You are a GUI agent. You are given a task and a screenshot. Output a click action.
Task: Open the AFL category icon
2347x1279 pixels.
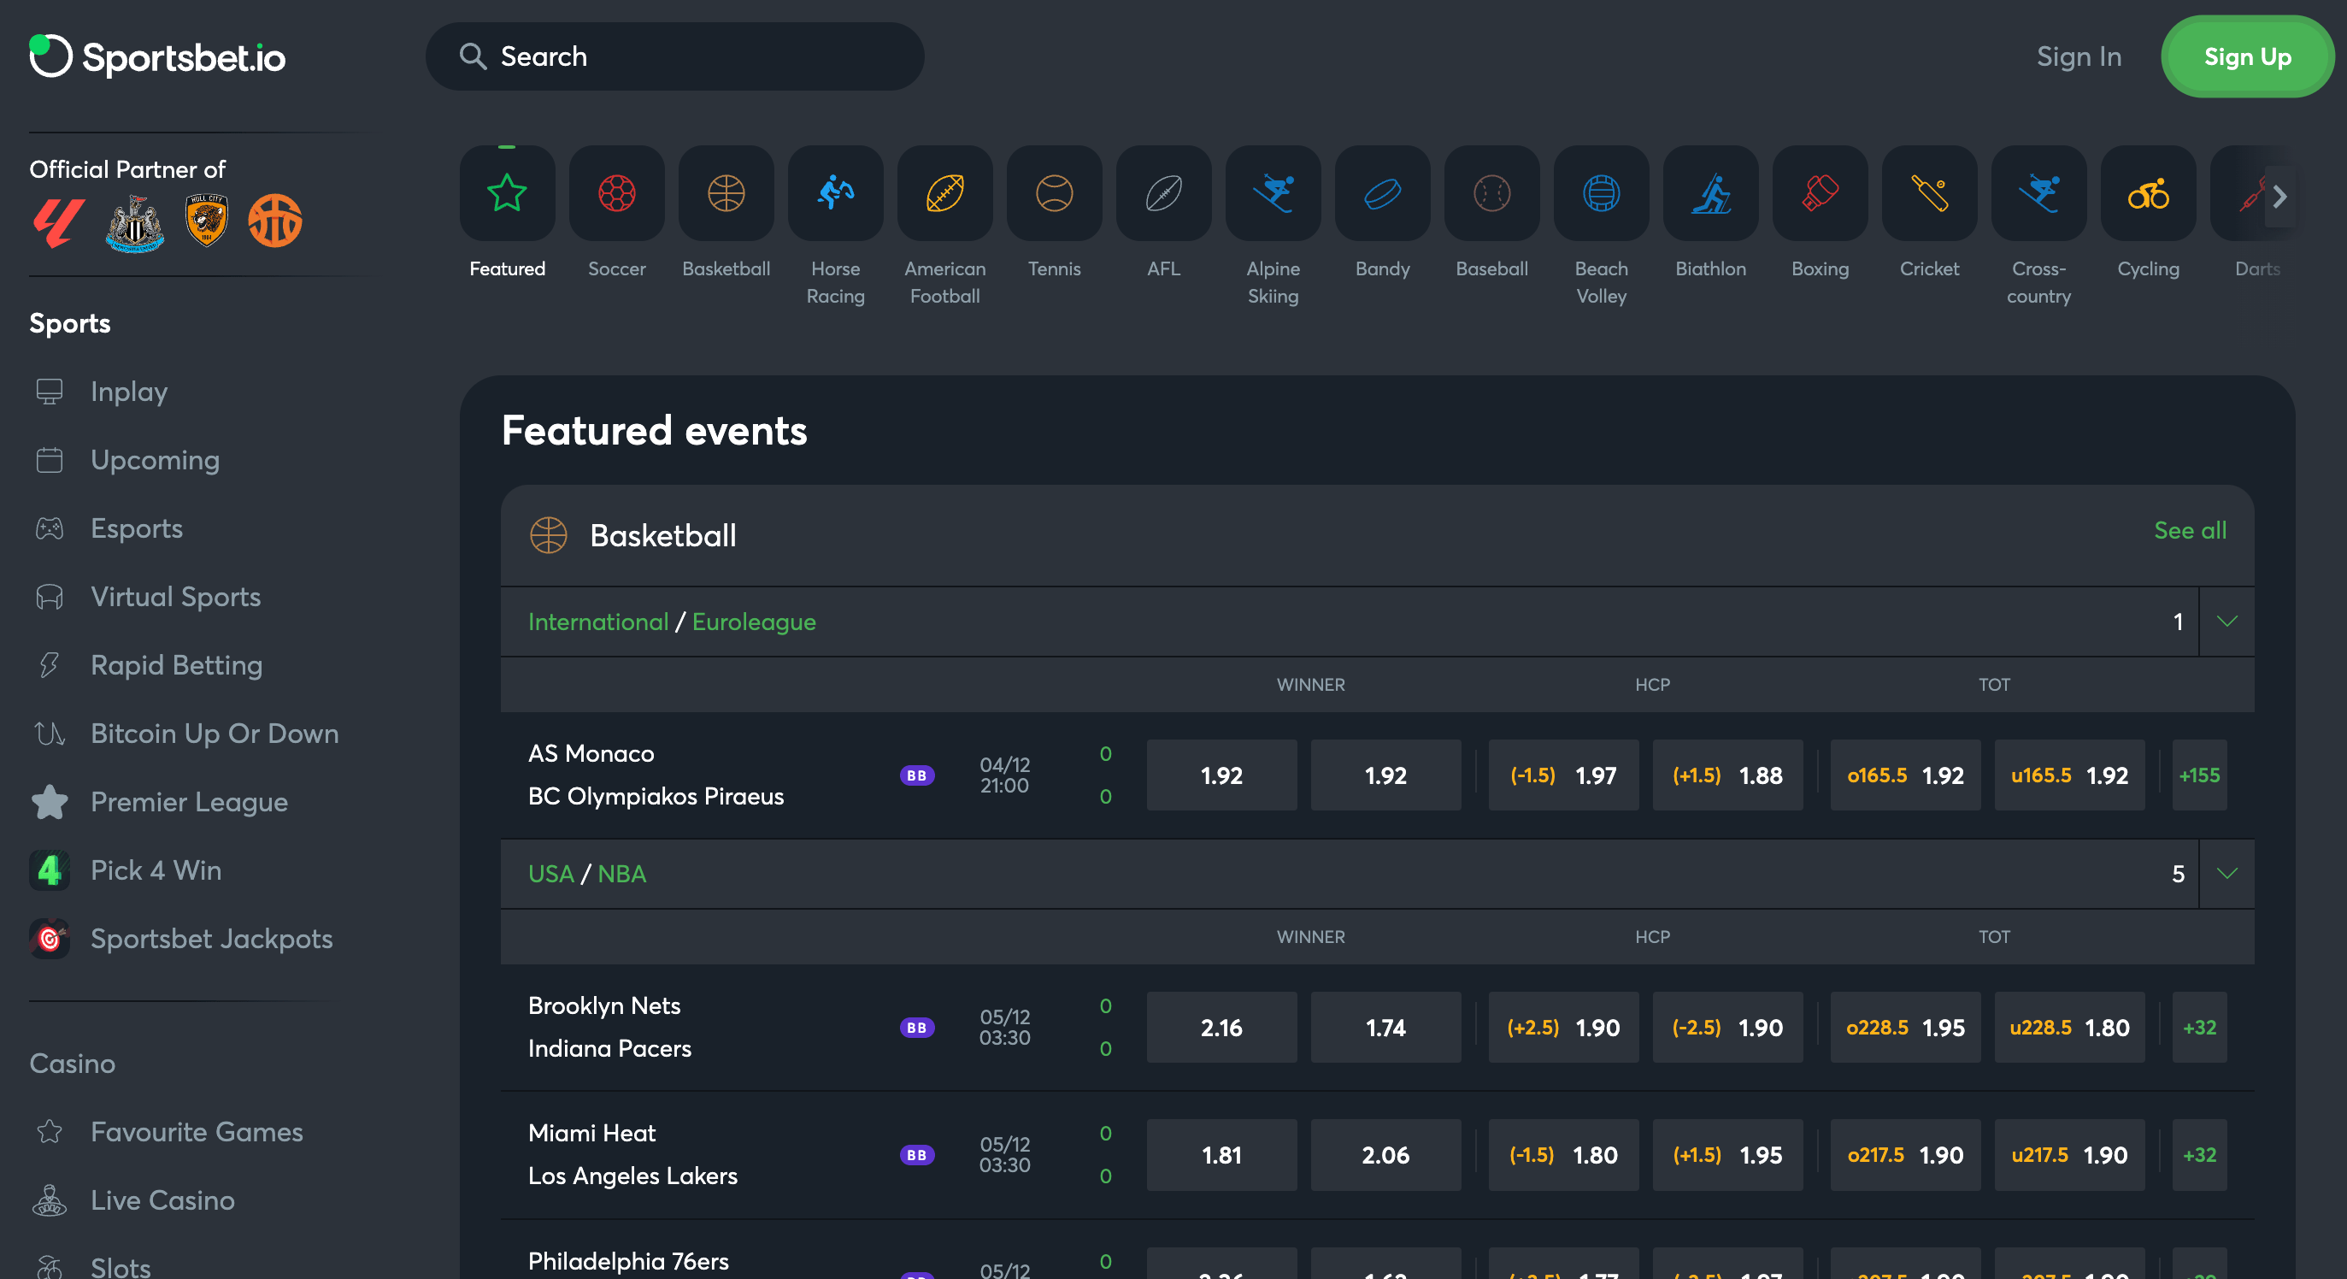pos(1163,193)
